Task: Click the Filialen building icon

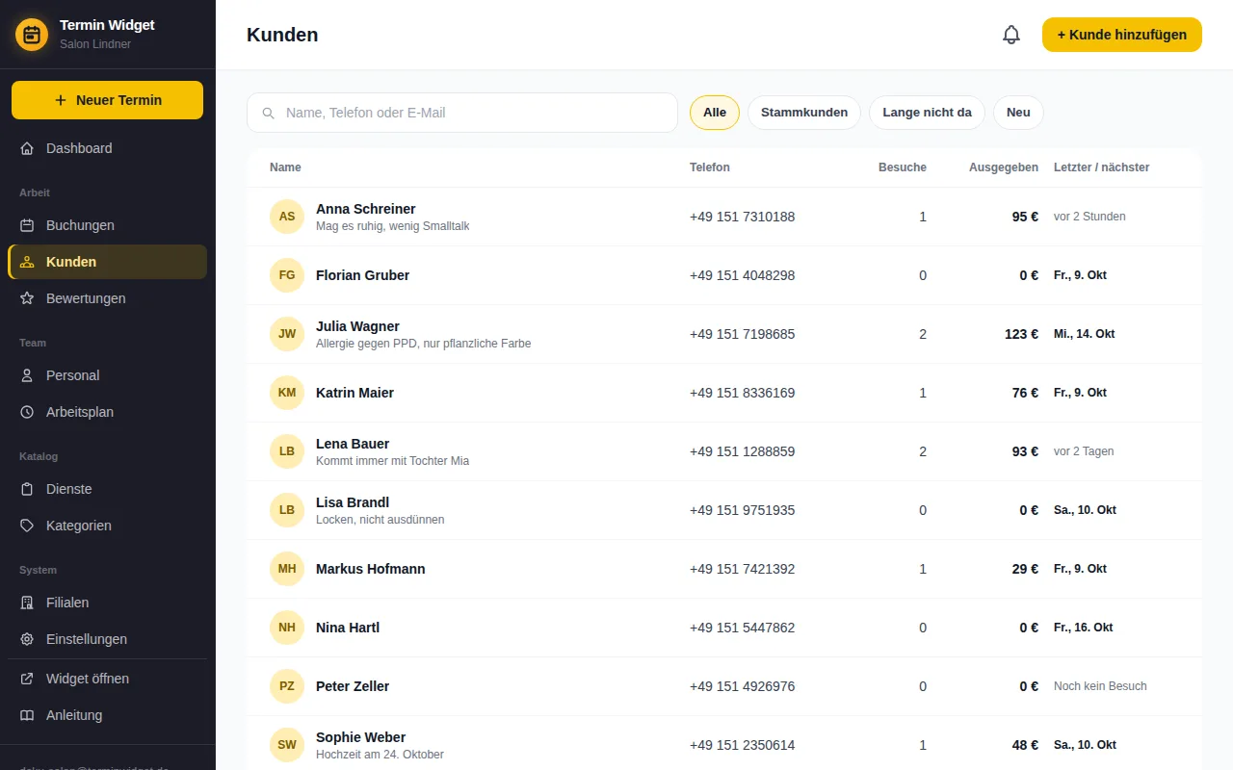Action: 27,603
